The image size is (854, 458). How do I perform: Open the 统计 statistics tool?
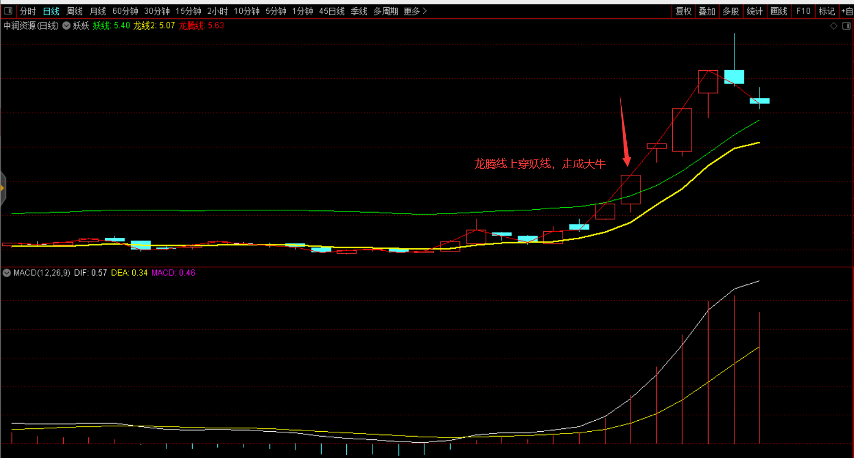(755, 11)
